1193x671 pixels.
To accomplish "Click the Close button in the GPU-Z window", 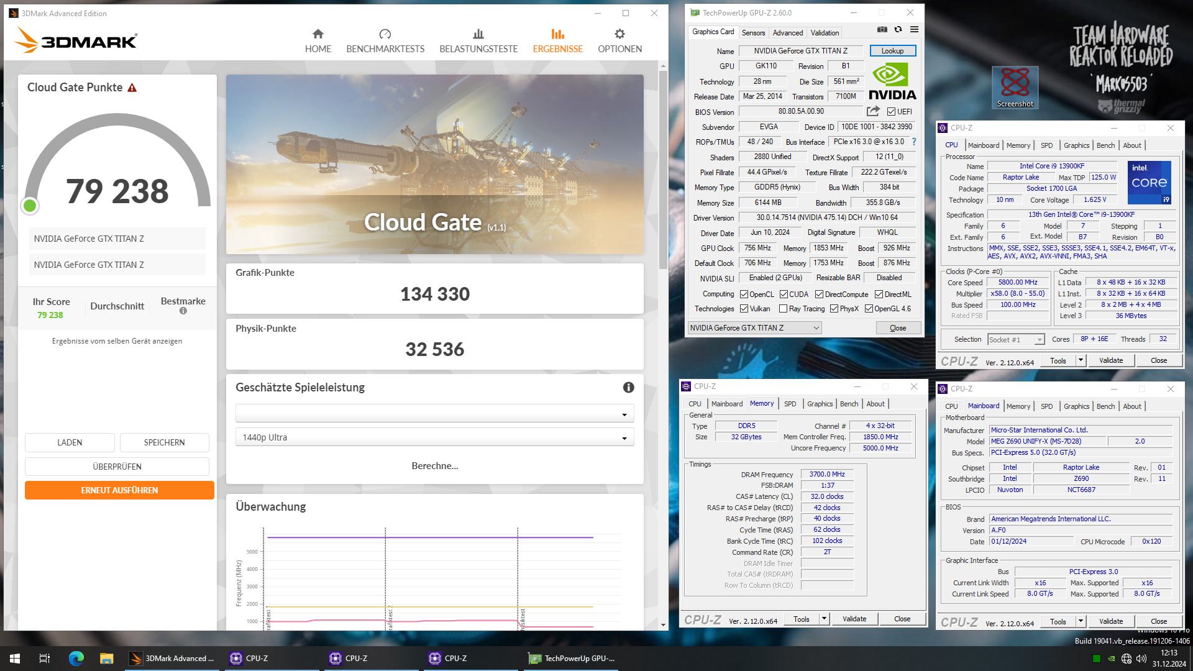I will 898,328.
